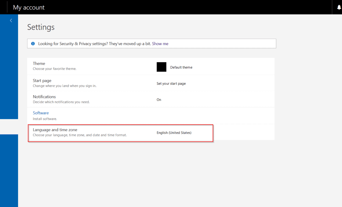Click the "Choose your favorite theme." description

tap(55, 69)
